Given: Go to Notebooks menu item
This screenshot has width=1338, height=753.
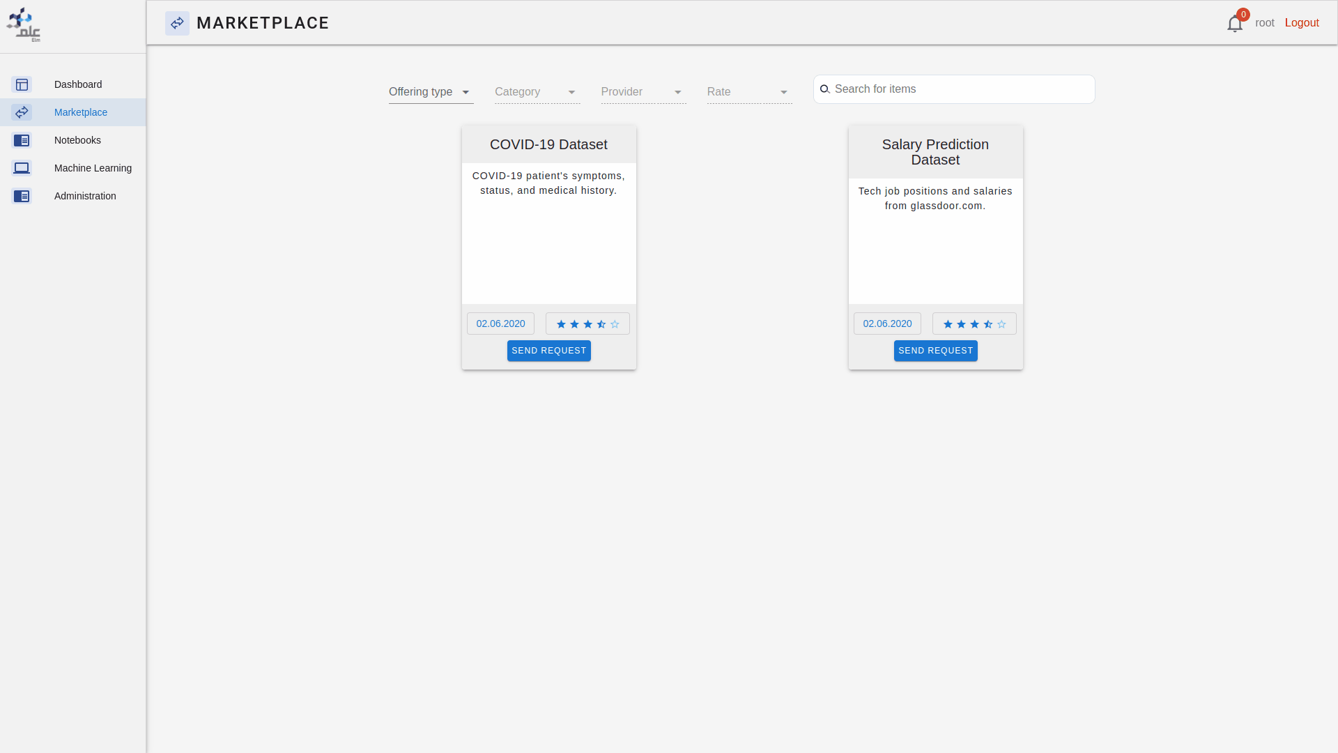Looking at the screenshot, I should click(x=77, y=140).
